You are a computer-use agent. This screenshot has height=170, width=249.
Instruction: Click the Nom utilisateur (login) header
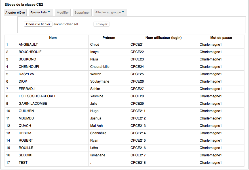point(163,38)
